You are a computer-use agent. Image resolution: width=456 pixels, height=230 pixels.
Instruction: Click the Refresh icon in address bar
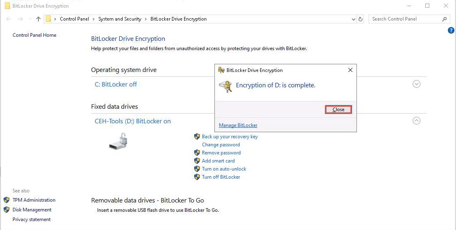[x=361, y=19]
